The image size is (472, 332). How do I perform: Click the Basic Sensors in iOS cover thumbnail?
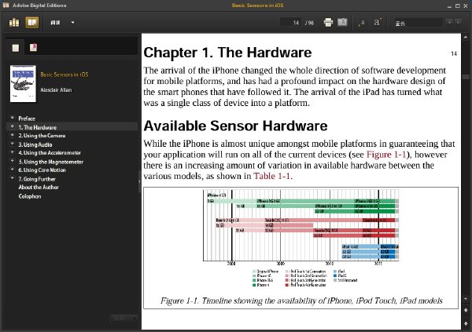pos(23,83)
